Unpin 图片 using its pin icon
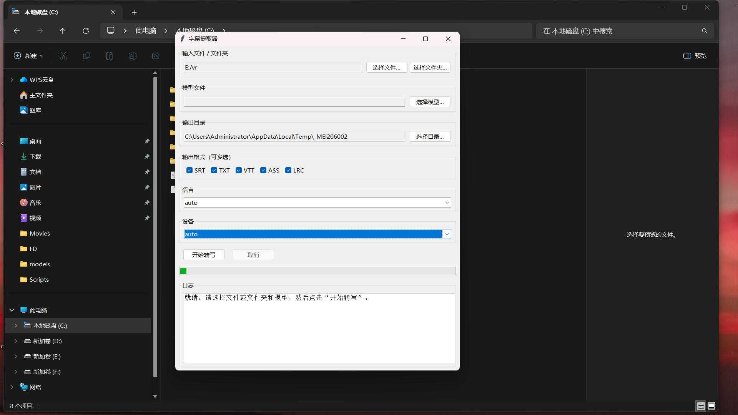This screenshot has height=415, width=738. pos(147,187)
